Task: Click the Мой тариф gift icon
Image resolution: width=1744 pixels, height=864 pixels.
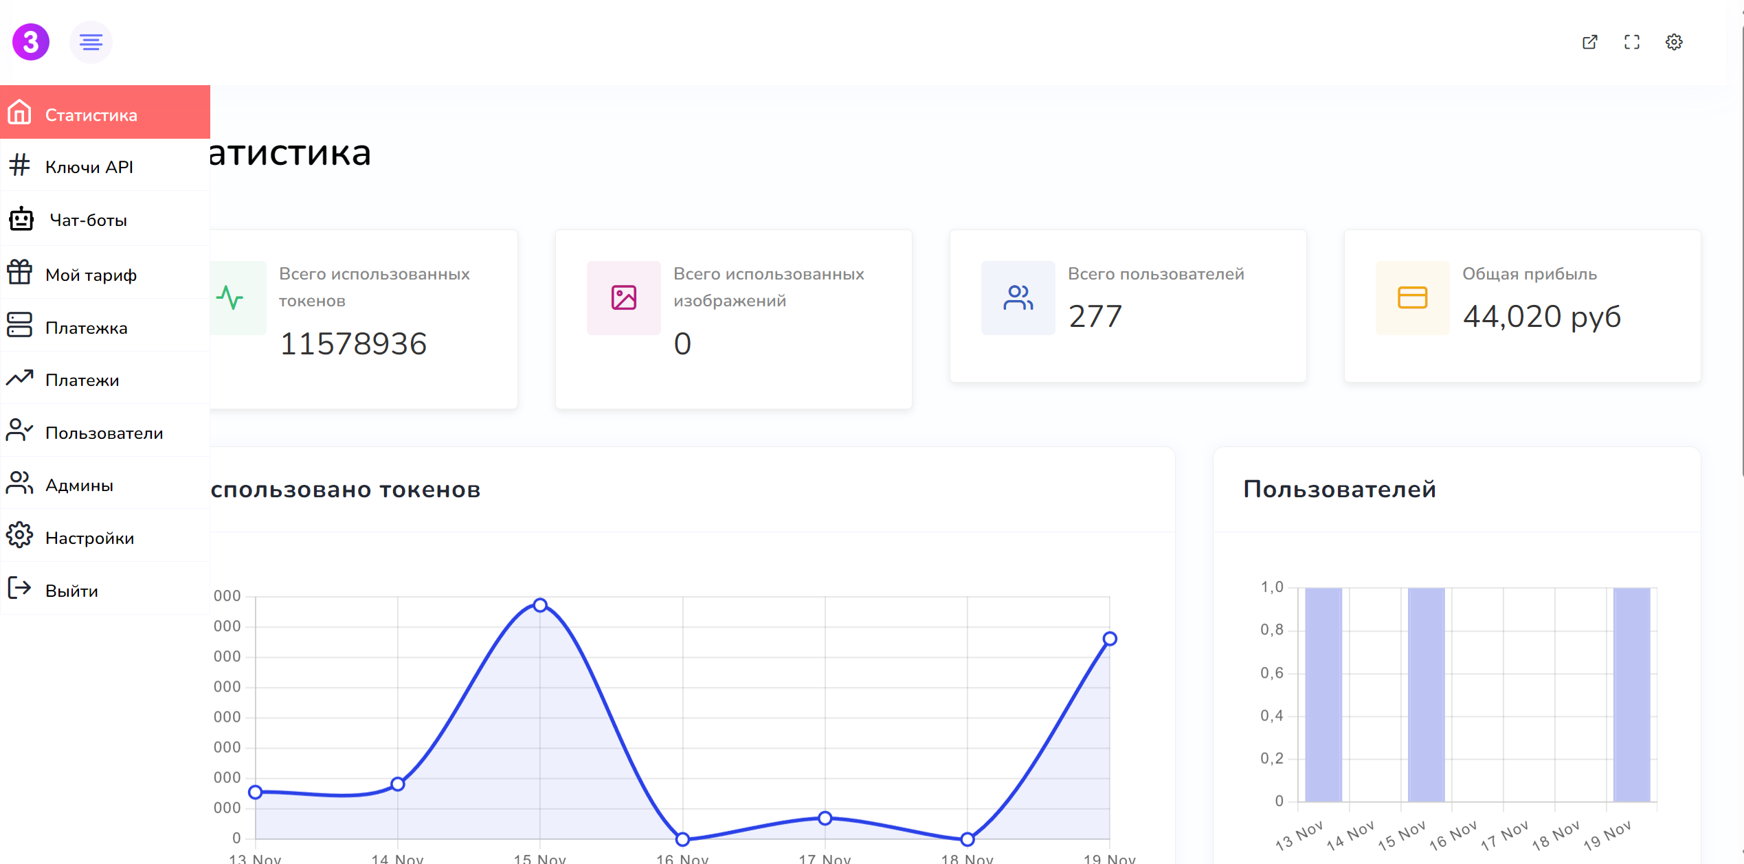Action: (20, 273)
